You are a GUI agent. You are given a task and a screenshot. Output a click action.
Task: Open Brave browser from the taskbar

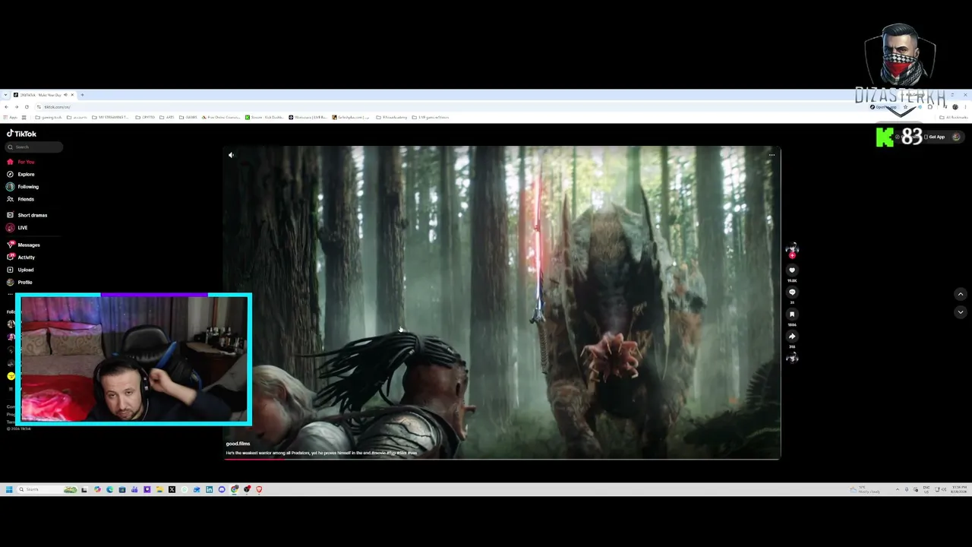259,489
